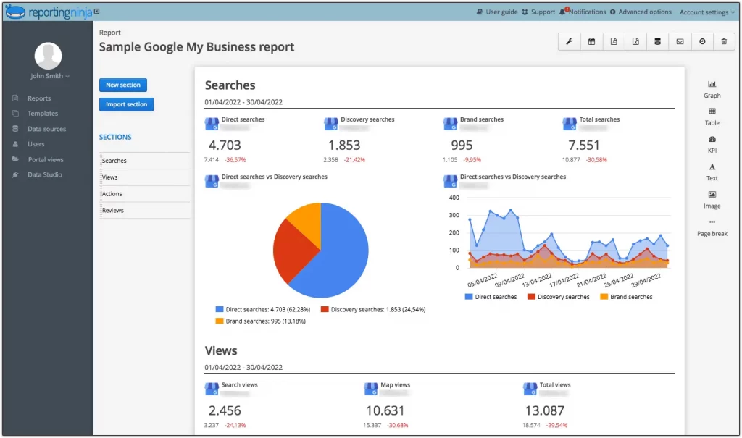Image resolution: width=742 pixels, height=438 pixels.
Task: Schedule the report with the clock icon
Action: (x=702, y=41)
